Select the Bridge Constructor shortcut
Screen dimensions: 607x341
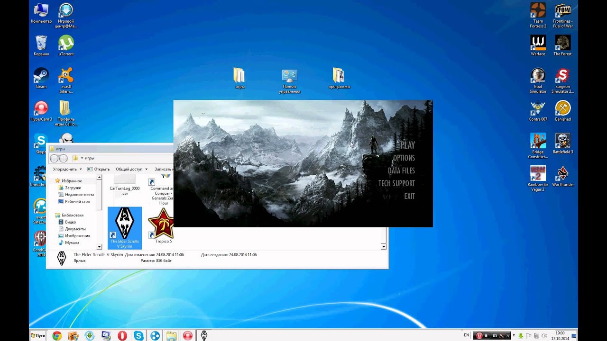tap(538, 146)
